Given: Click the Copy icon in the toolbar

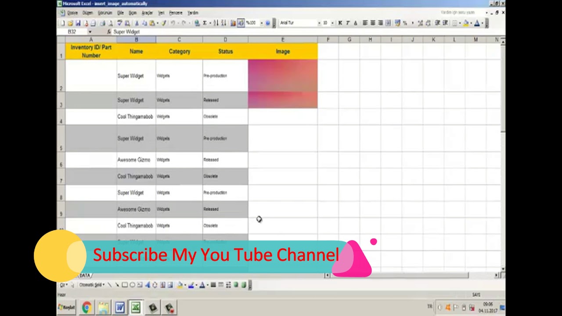Looking at the screenshot, I should [x=144, y=23].
